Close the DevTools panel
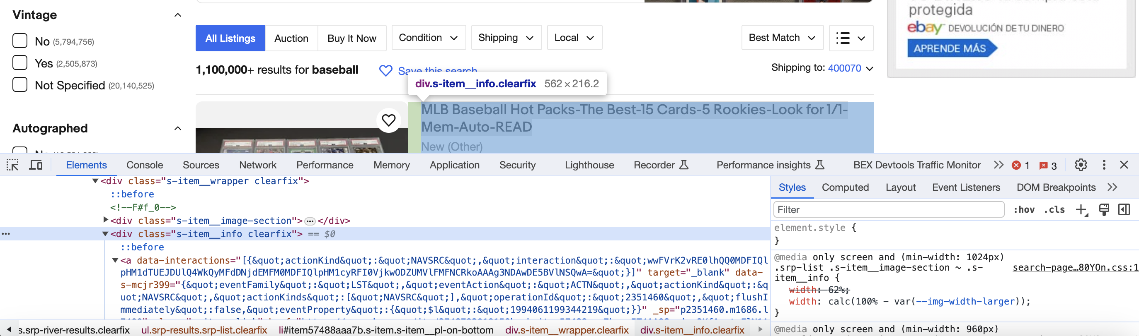The width and height of the screenshot is (1139, 336). [x=1124, y=165]
